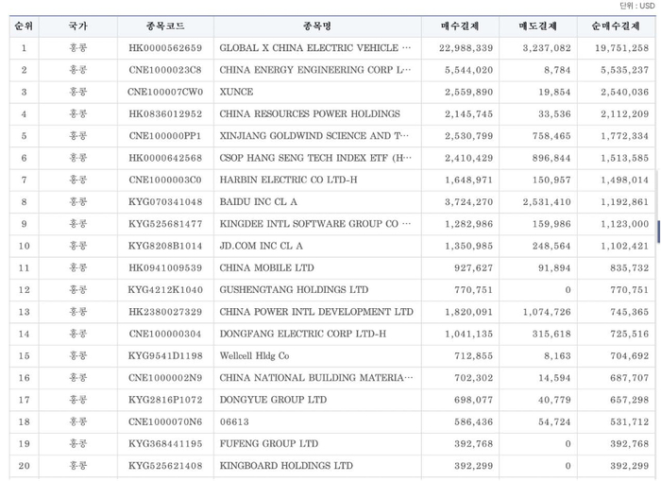The width and height of the screenshot is (661, 481).
Task: Select GLOBAL X CHINA ELECTRIC VEHICLE name
Action: (314, 48)
